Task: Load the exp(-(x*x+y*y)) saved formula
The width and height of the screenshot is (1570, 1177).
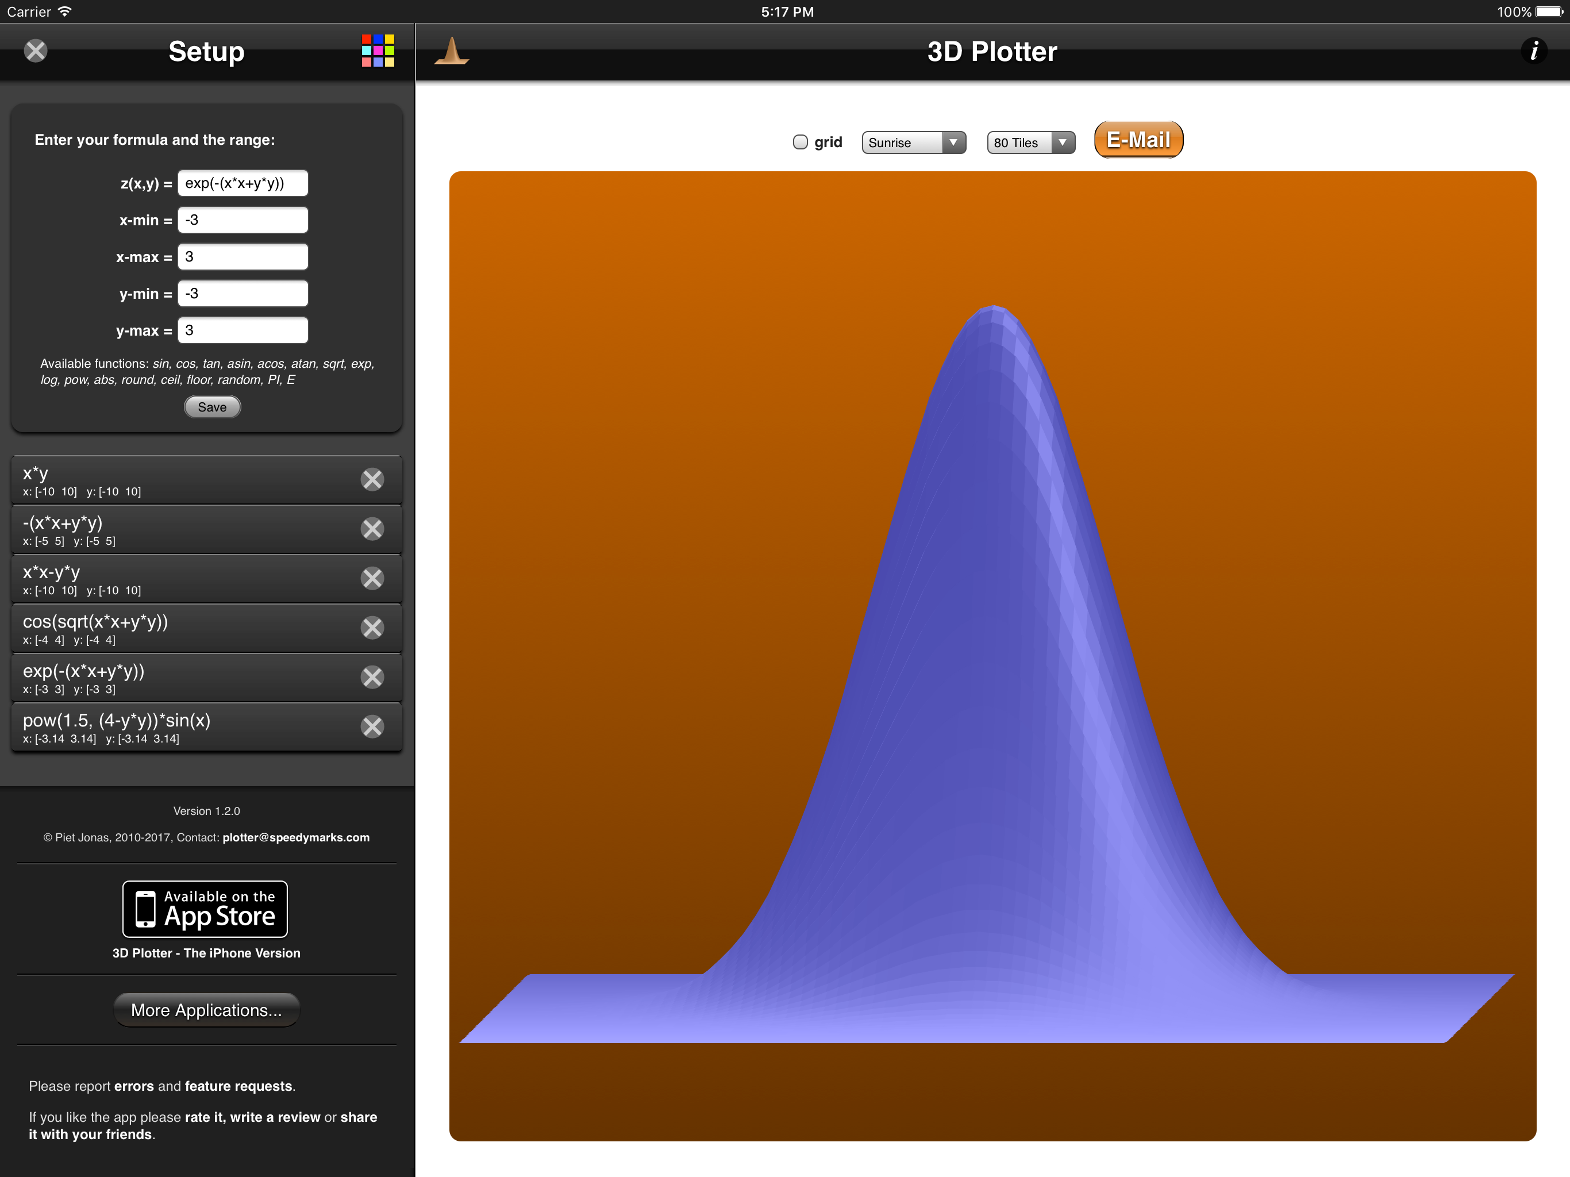Action: coord(178,678)
